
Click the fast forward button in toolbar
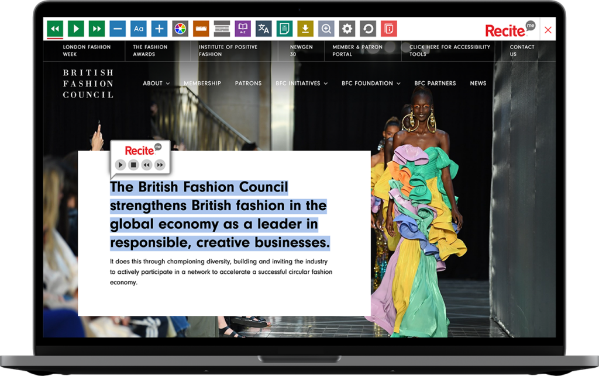coord(97,29)
